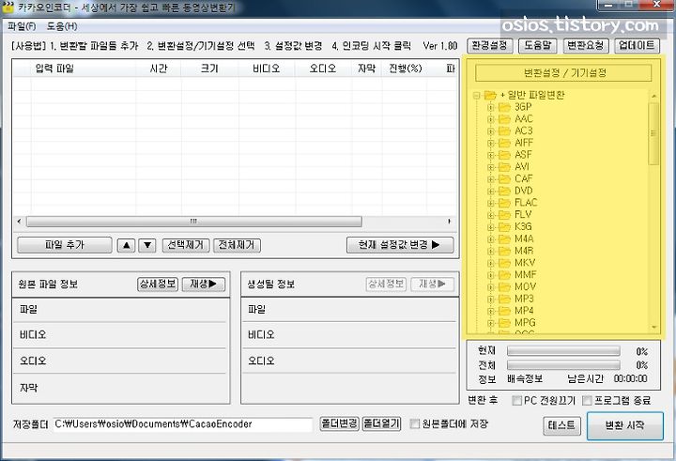This screenshot has height=461, width=676.
Task: Click the 오디오 column header
Action: pos(323,69)
